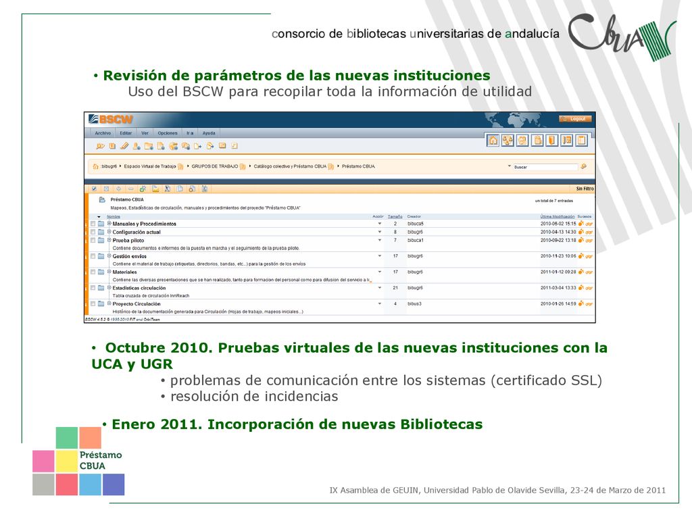
Task: Open the action dropdown for Gestión envíos
Action: click(380, 256)
